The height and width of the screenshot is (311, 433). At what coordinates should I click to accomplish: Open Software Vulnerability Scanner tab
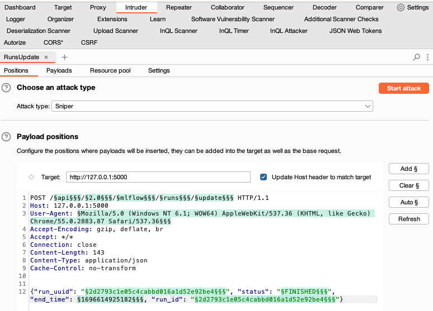coord(233,20)
